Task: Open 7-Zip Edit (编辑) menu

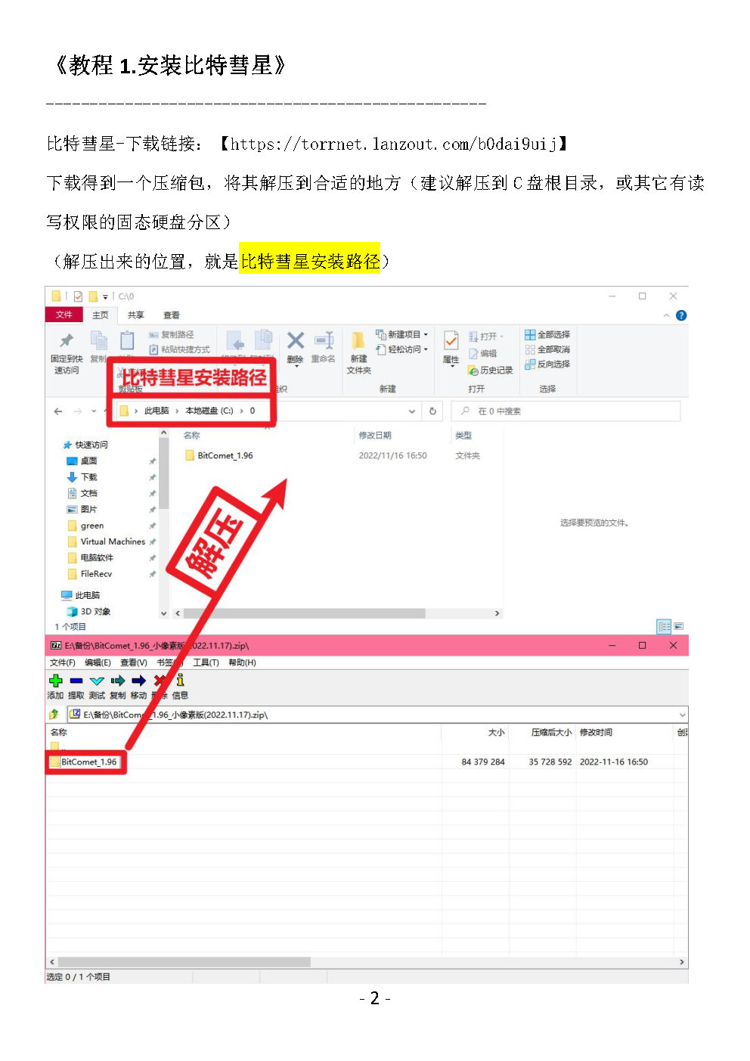Action: [x=98, y=662]
